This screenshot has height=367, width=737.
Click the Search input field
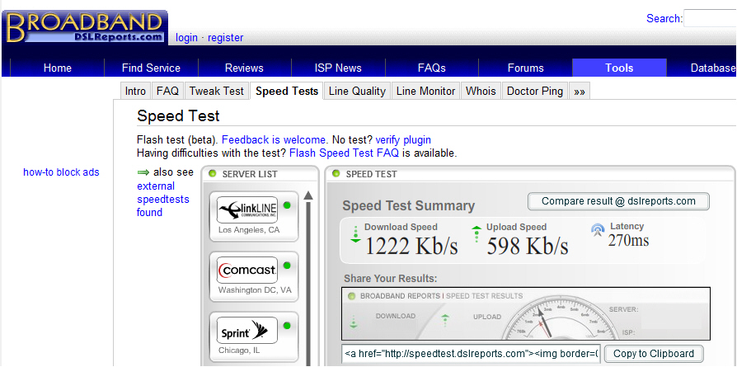711,19
